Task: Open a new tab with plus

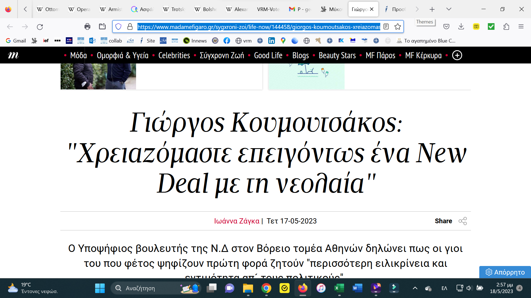Action: pyautogui.click(x=432, y=9)
